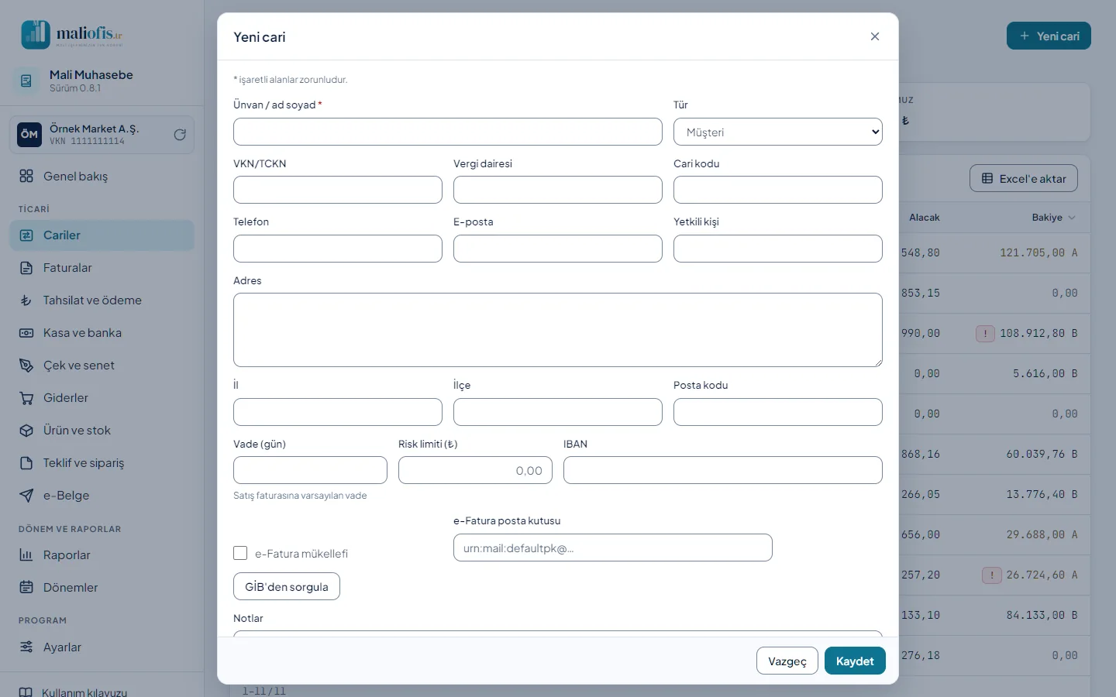Open Raporlar from the sidebar menu
Viewport: 1116px width, 697px height.
click(102, 555)
